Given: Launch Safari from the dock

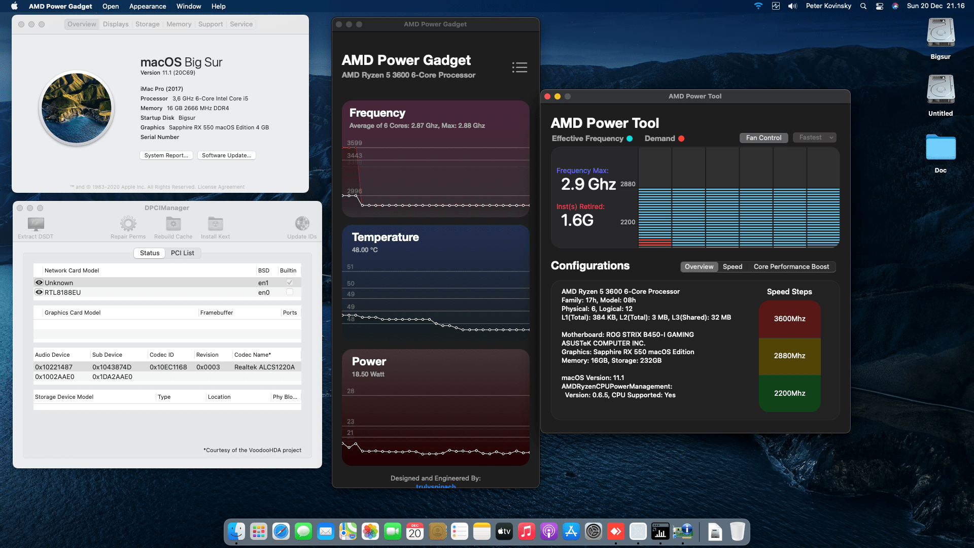Looking at the screenshot, I should coord(281,531).
